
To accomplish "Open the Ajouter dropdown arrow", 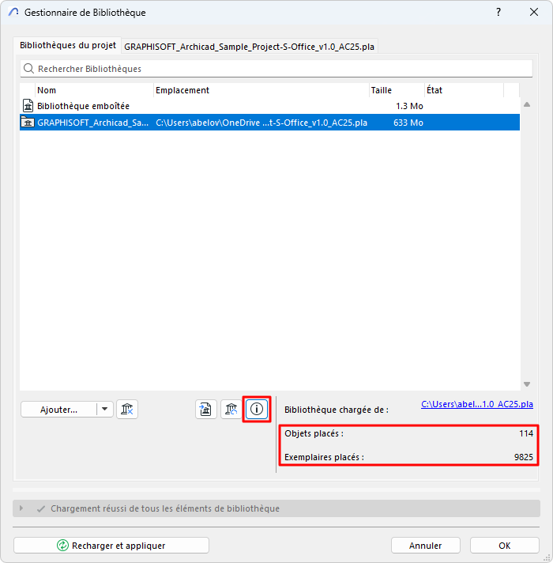I will point(105,409).
